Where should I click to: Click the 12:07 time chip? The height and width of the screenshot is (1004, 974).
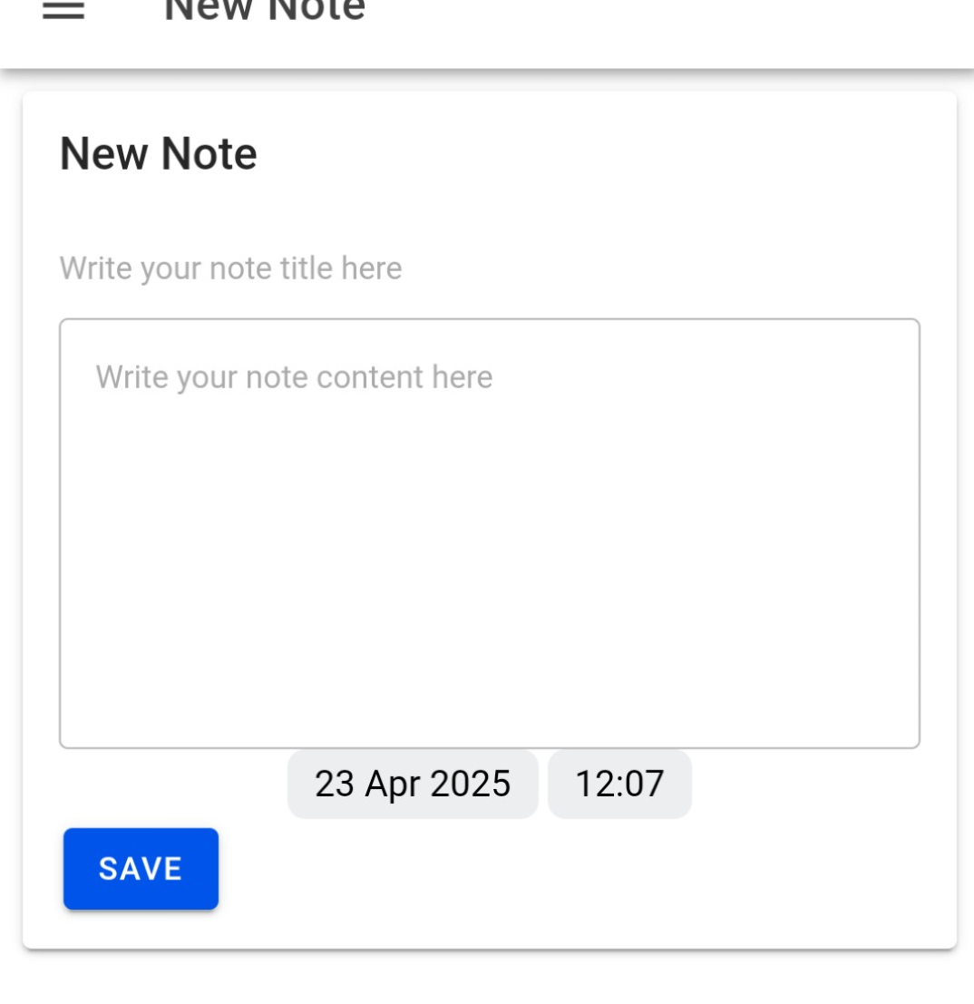pyautogui.click(x=619, y=784)
